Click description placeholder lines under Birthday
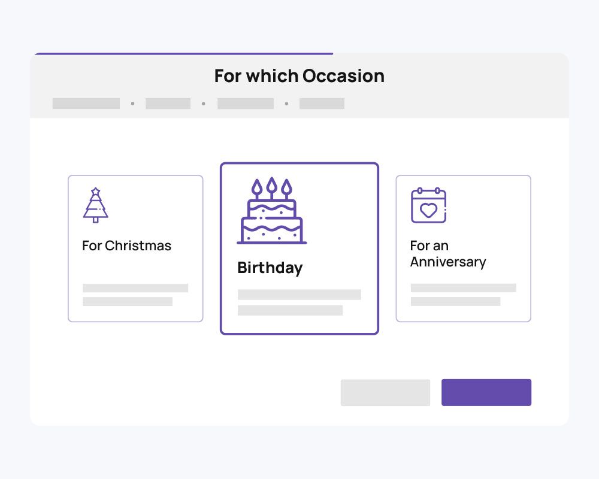 (299, 302)
